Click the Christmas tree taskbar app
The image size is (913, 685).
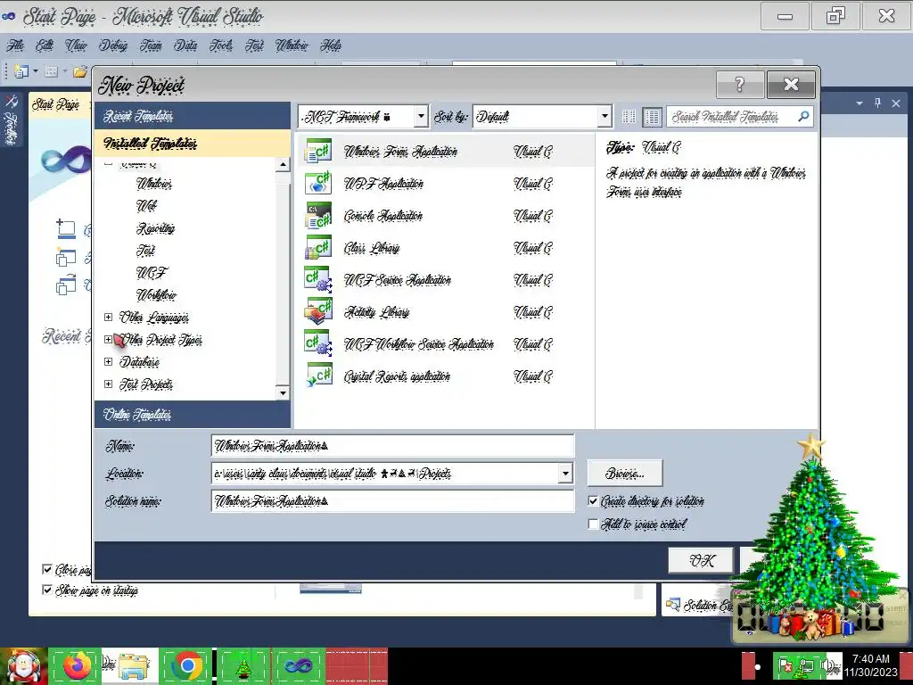243,665
